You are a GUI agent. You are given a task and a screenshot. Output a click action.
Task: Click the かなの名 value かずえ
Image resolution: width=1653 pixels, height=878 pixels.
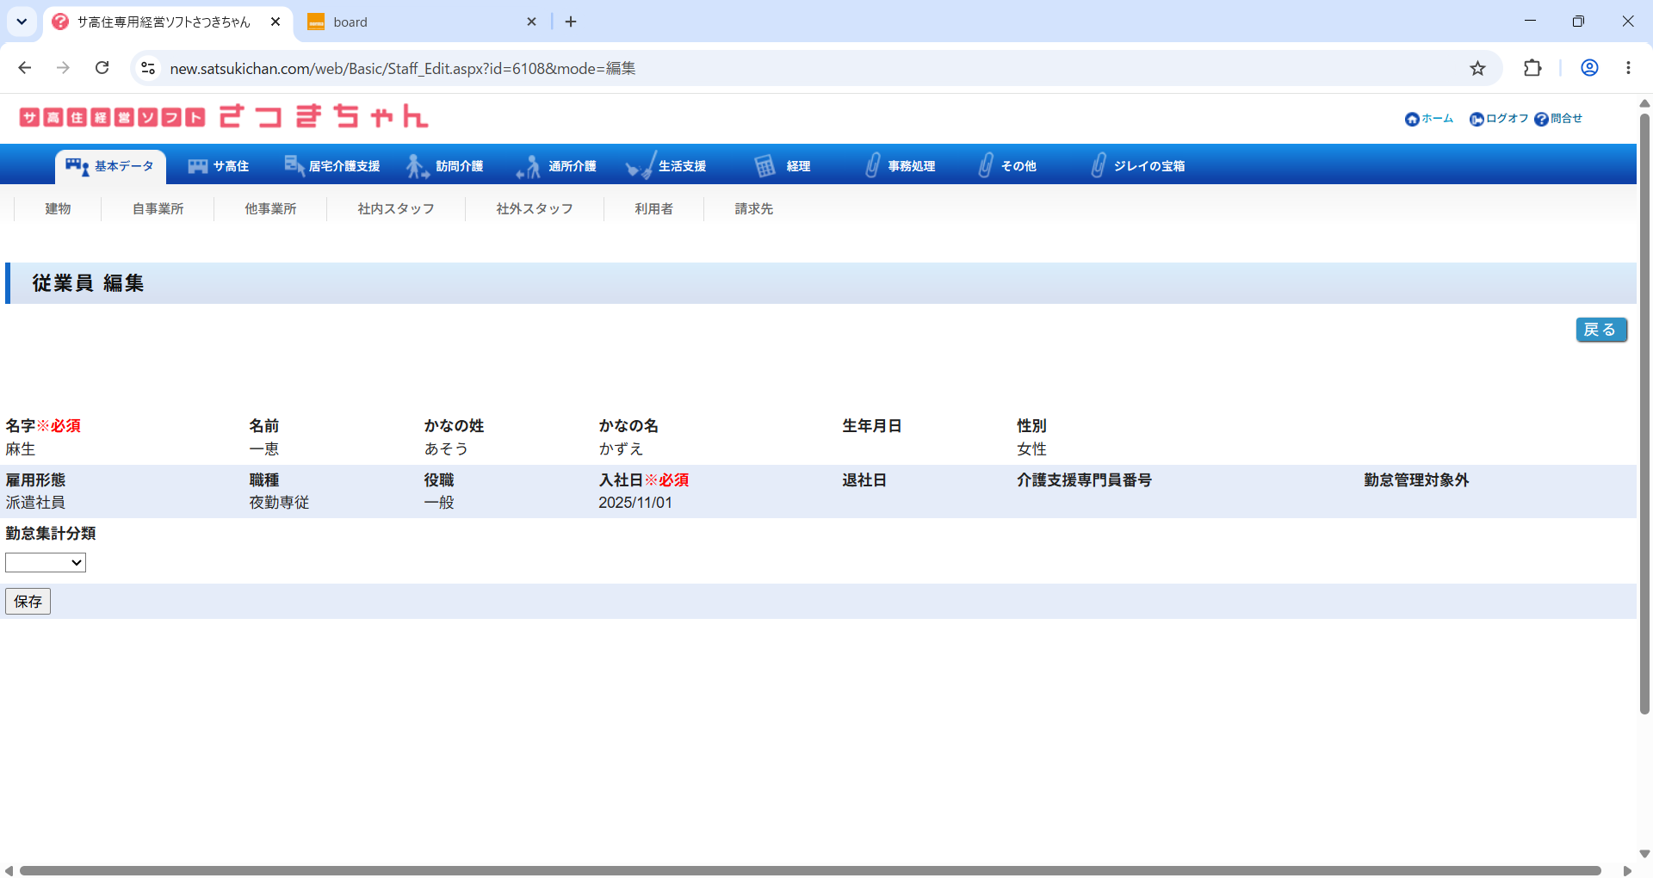(621, 449)
